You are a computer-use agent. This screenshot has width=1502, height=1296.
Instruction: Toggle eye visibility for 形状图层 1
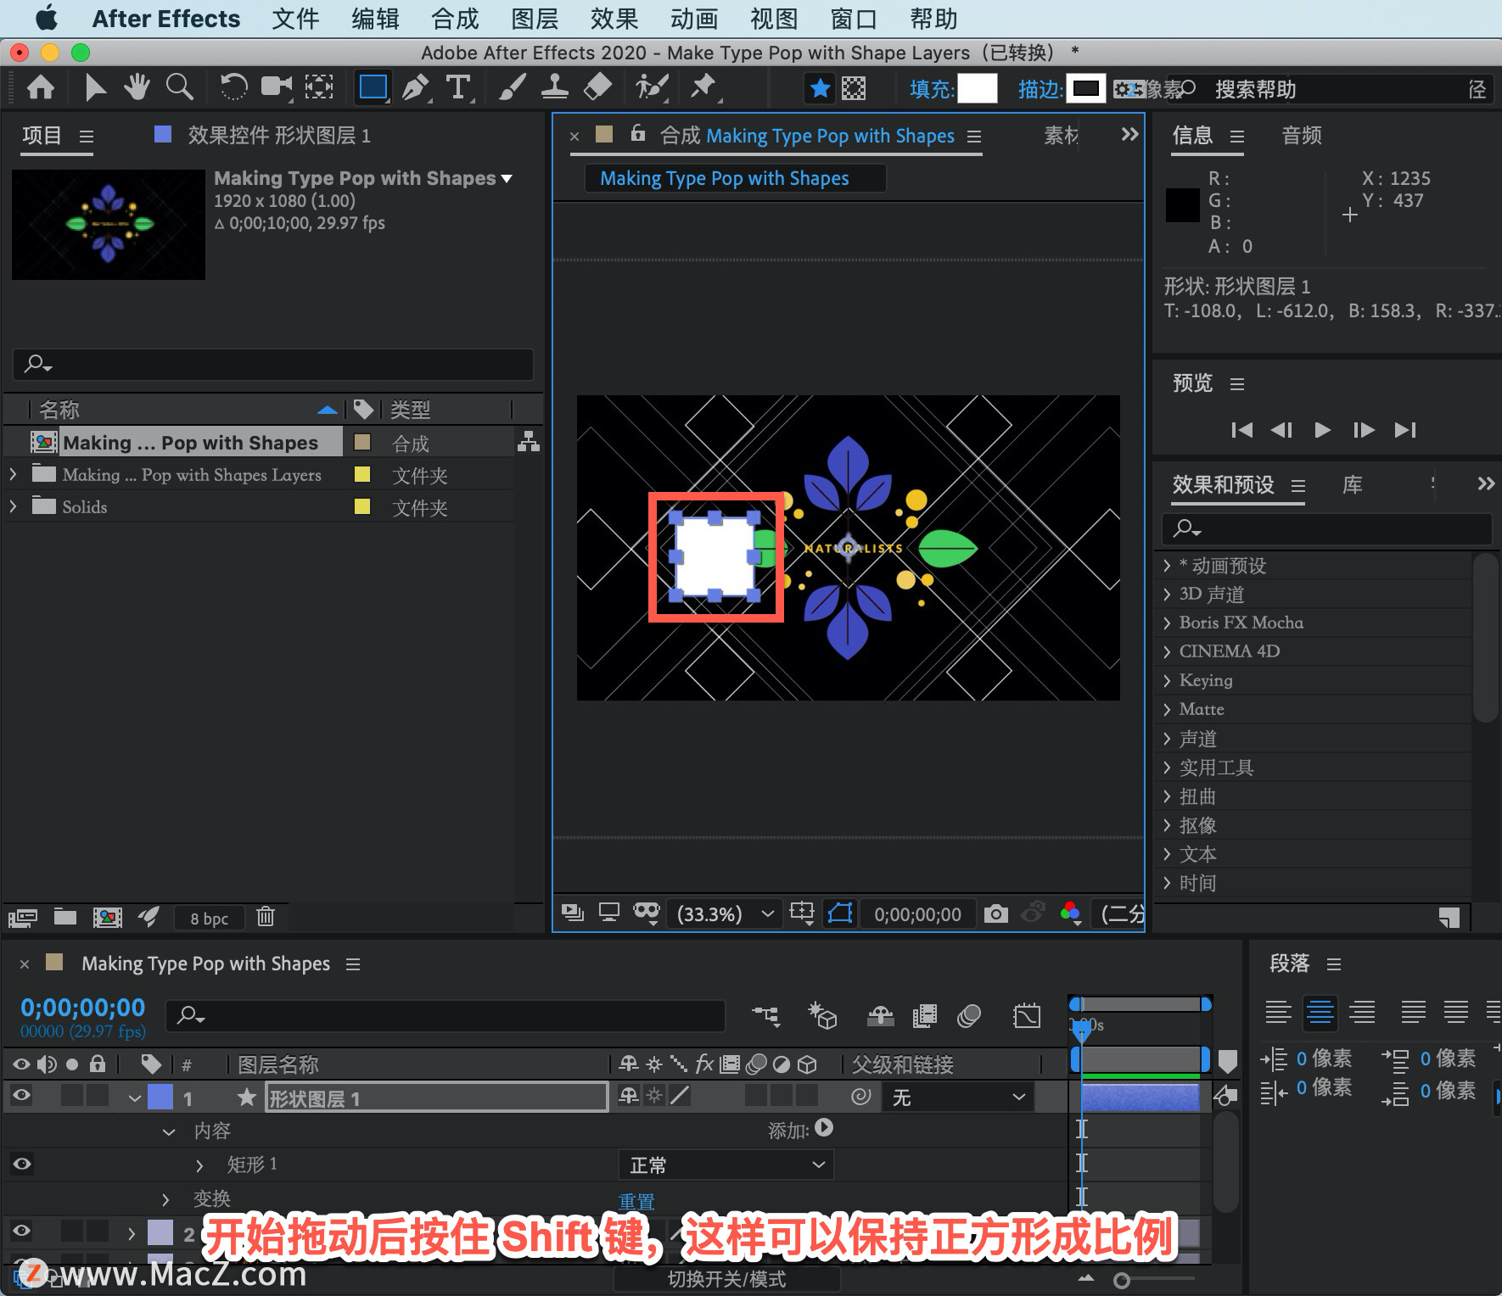pyautogui.click(x=22, y=1096)
